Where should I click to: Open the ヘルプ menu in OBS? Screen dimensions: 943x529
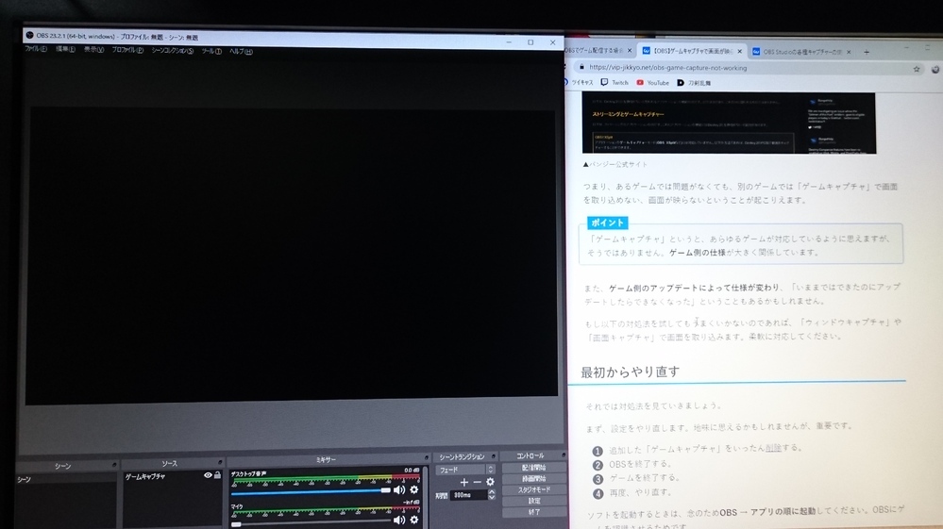pos(241,52)
